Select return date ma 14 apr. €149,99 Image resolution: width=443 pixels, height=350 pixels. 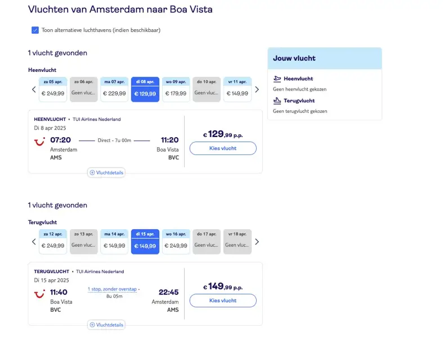coord(114,242)
